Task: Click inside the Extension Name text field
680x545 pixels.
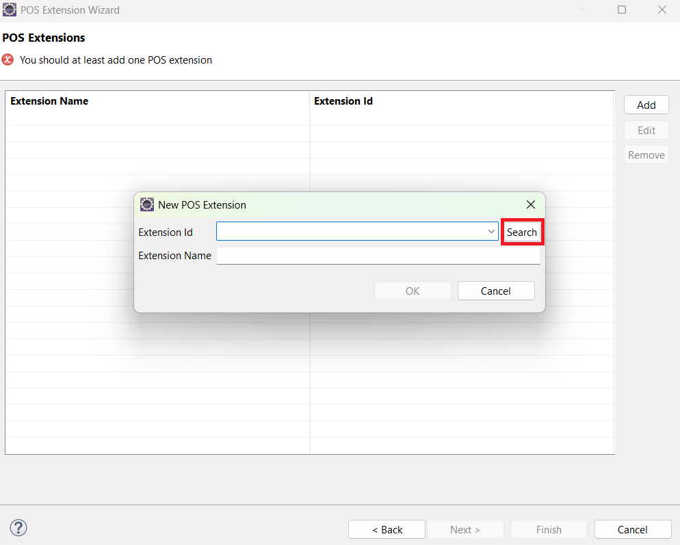Action: coord(378,255)
